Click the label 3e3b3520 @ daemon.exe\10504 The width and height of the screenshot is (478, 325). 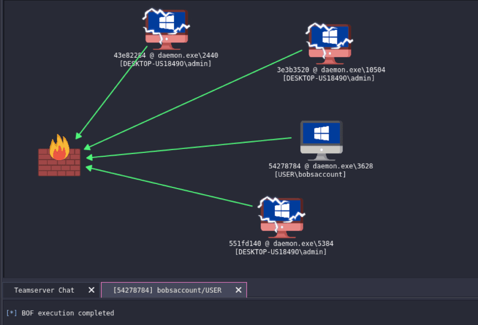click(331, 70)
